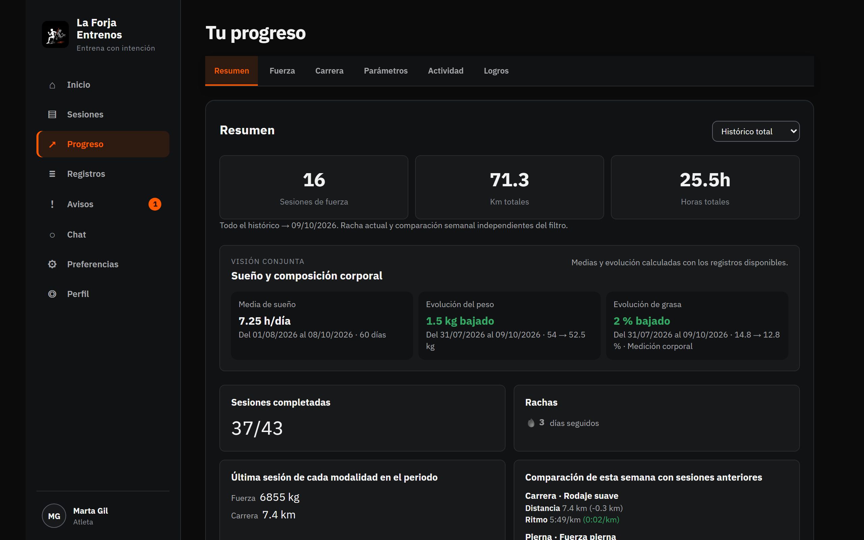864x540 pixels.
Task: Open Perfil from the sidebar
Action: pyautogui.click(x=103, y=294)
